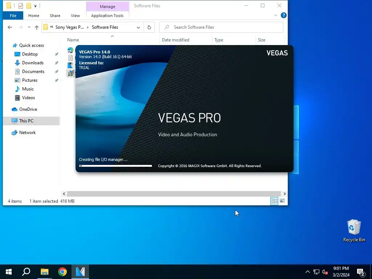The width and height of the screenshot is (372, 279).
Task: Select the blue Vegas file icon
Action: coord(70,65)
